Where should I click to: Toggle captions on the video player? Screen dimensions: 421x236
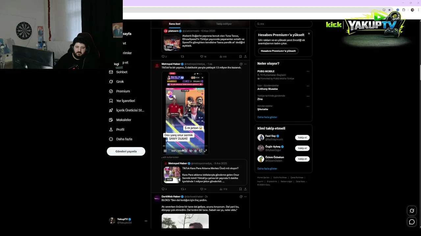[186, 151]
